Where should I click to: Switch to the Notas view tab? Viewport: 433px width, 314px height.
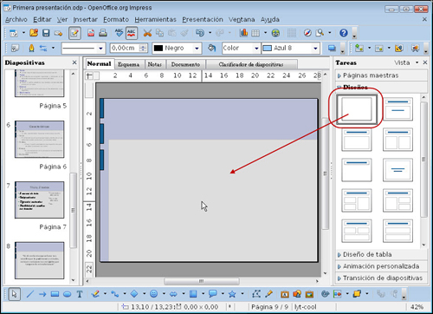coord(154,64)
